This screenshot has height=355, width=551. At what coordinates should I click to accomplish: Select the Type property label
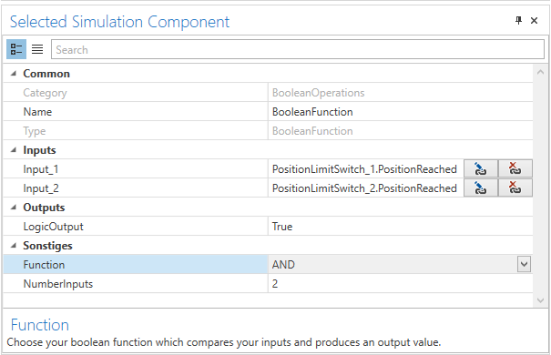pos(35,131)
